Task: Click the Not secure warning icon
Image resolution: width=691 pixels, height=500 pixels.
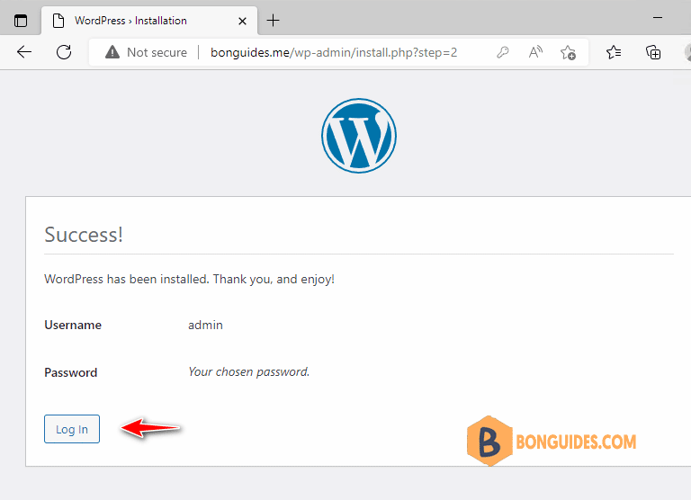Action: click(x=112, y=52)
